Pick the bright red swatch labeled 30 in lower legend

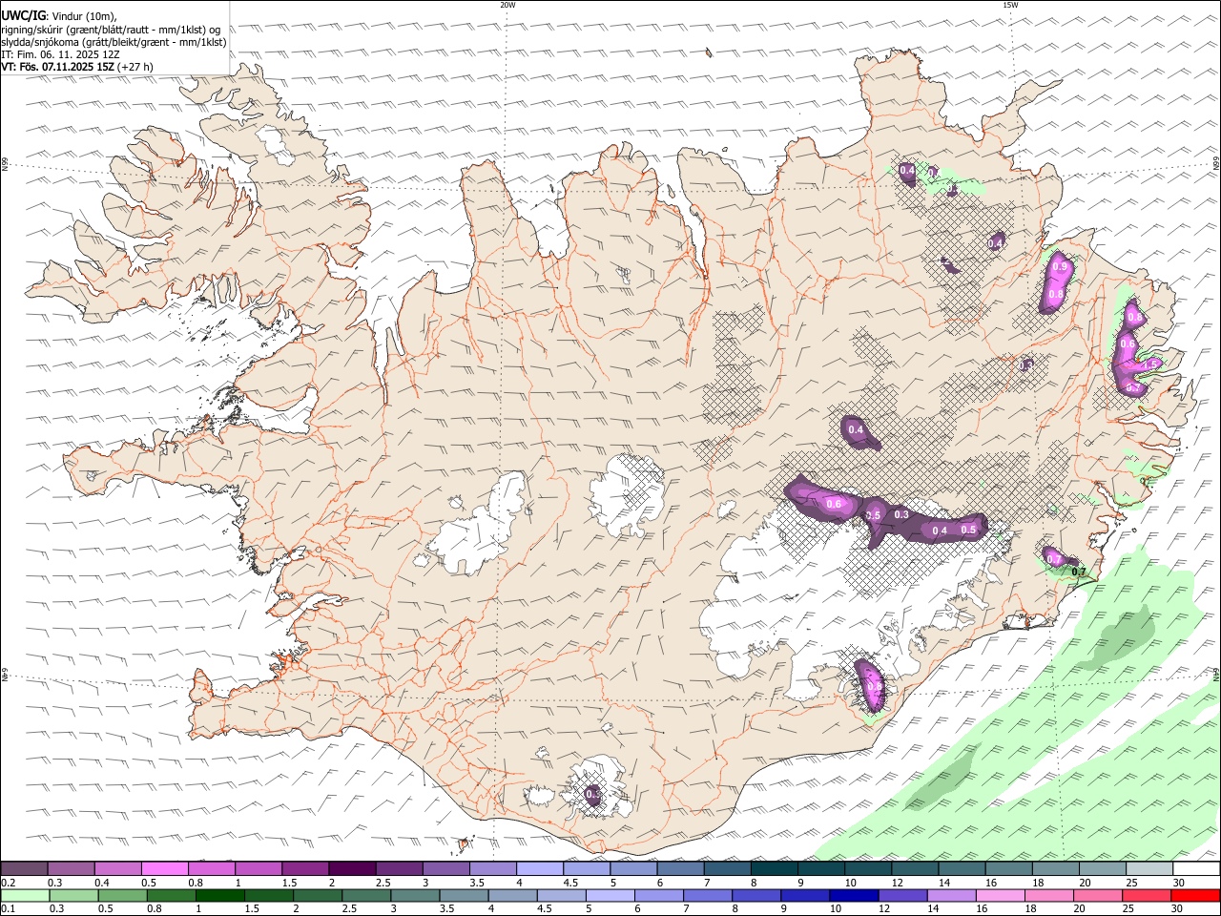[x=1194, y=895]
